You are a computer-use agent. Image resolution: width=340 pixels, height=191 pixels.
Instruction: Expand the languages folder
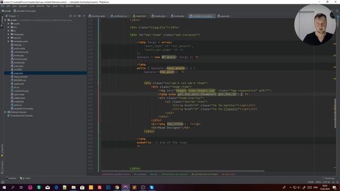8,34
